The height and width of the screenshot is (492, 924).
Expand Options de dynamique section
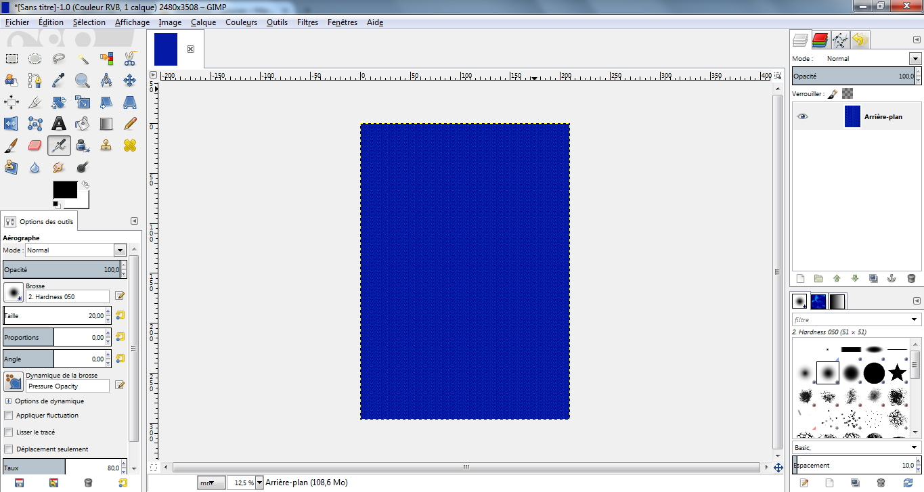pos(9,401)
